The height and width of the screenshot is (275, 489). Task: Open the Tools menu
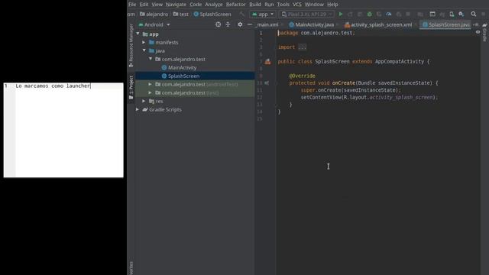click(283, 5)
